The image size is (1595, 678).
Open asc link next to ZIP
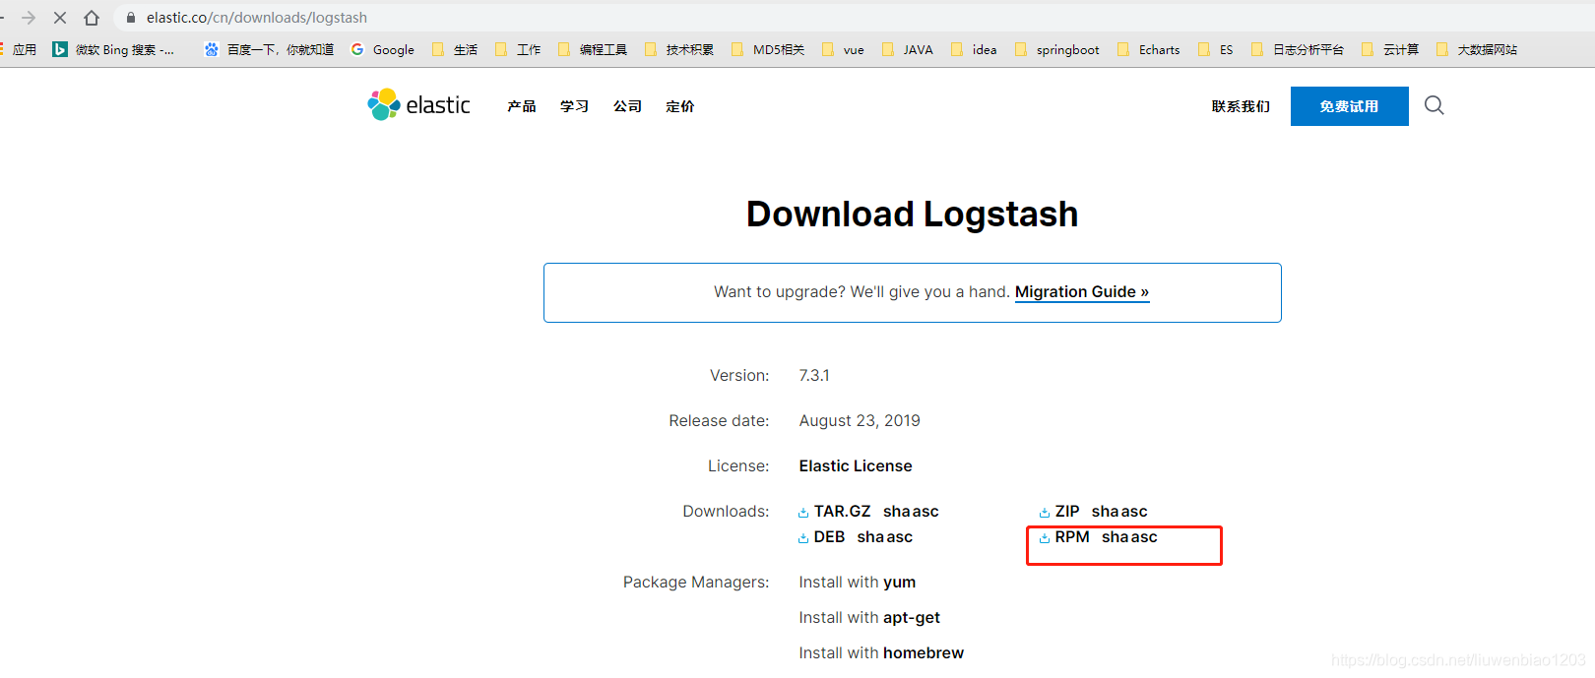tap(1134, 512)
